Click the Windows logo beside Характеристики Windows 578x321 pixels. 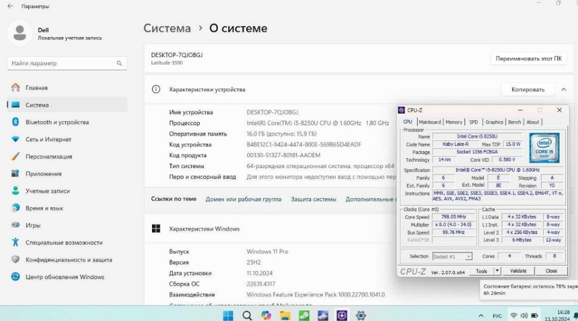pyautogui.click(x=156, y=229)
